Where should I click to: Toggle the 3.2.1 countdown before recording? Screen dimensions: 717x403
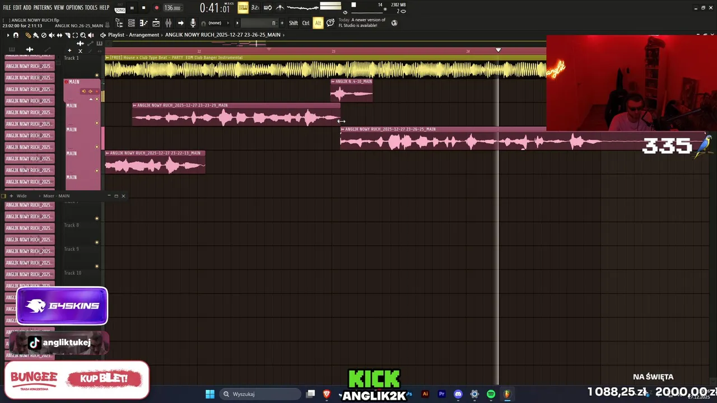click(255, 8)
